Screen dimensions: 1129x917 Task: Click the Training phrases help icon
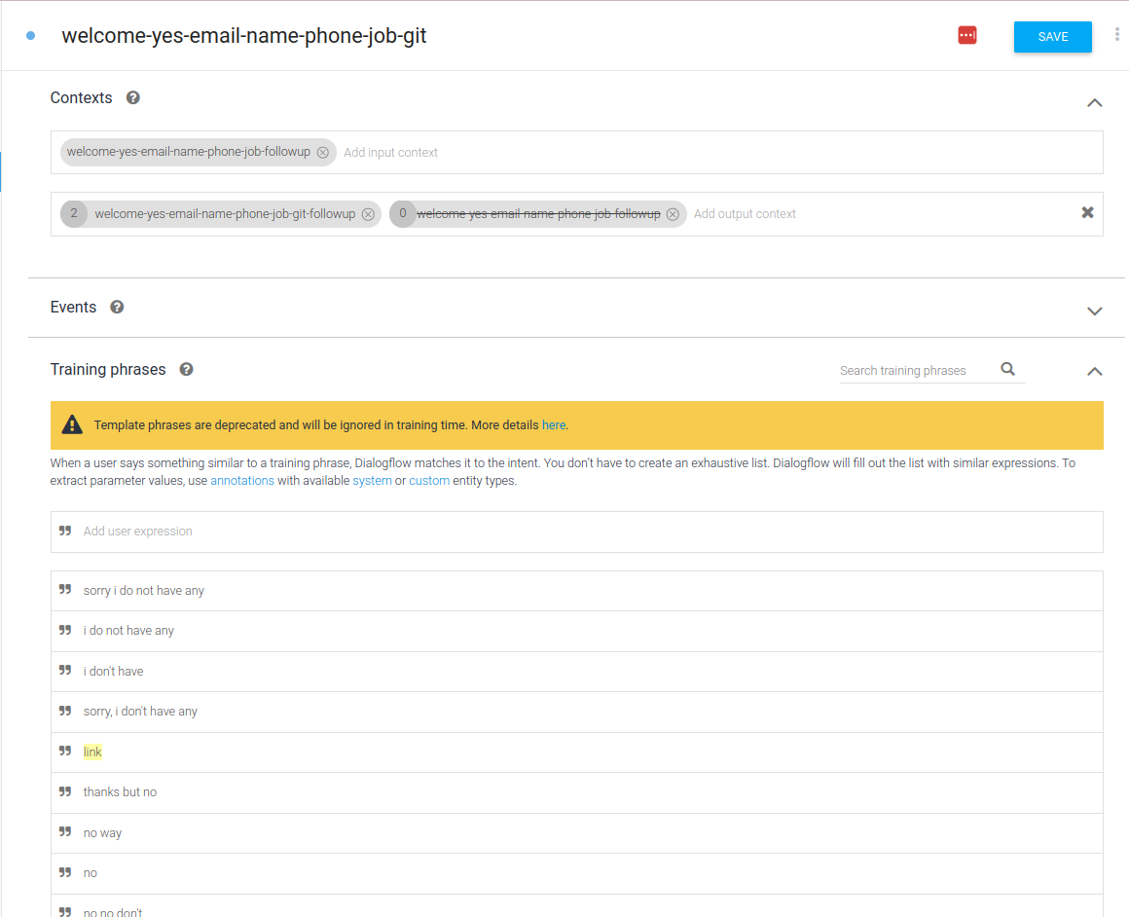pos(186,370)
